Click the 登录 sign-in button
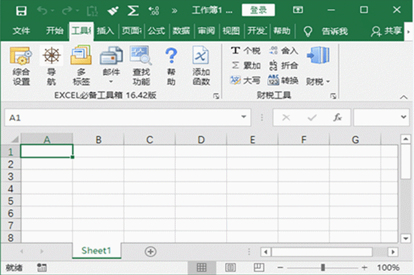The image size is (414, 275). pos(258,10)
